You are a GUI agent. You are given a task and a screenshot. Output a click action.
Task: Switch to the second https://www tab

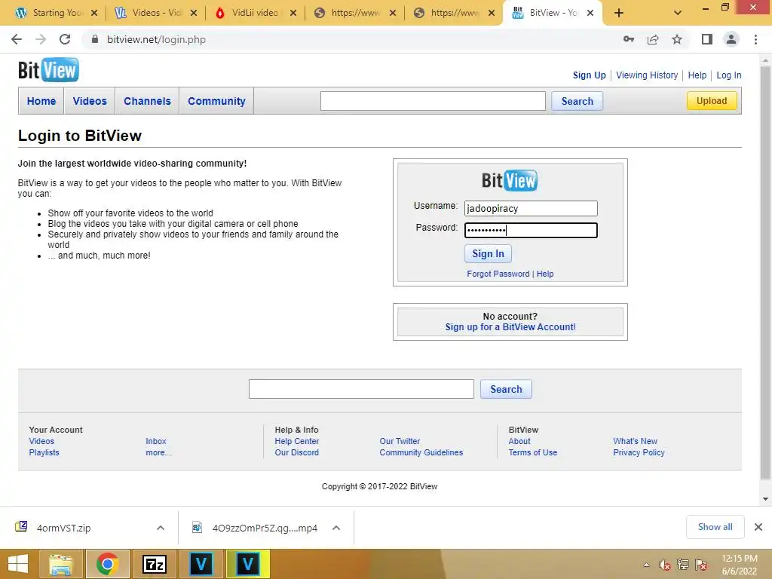pyautogui.click(x=453, y=13)
